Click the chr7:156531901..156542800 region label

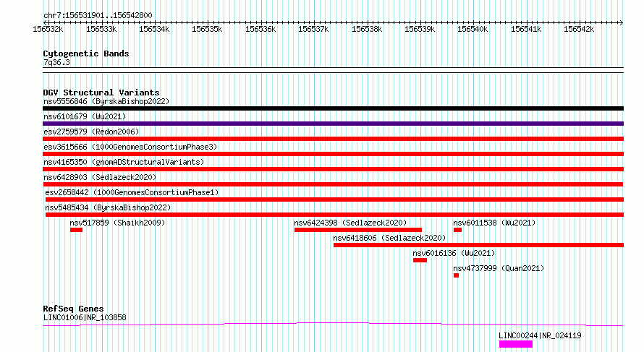[x=98, y=16]
